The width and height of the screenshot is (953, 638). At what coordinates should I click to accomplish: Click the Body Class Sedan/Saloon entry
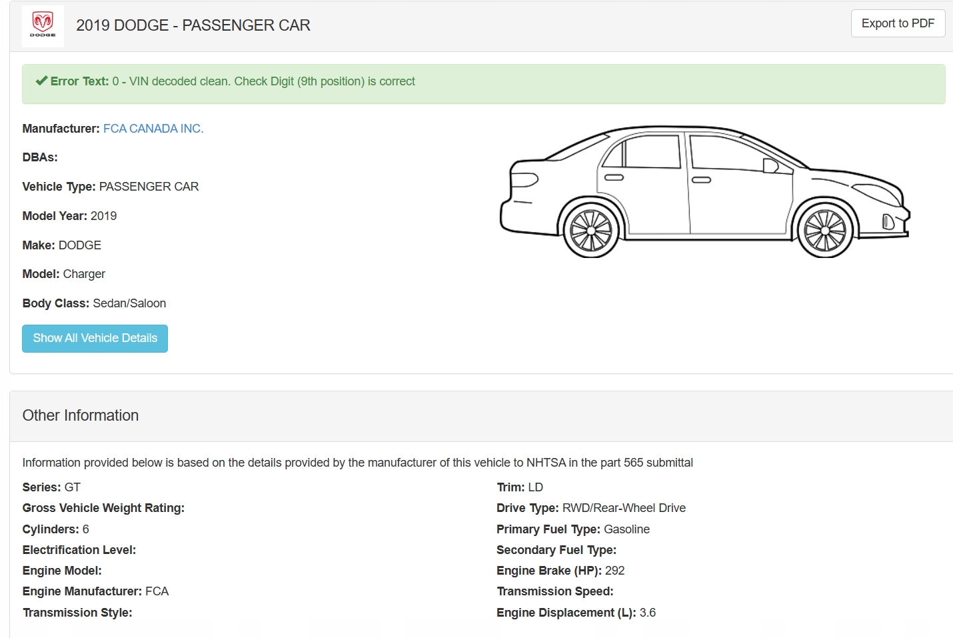(x=94, y=303)
